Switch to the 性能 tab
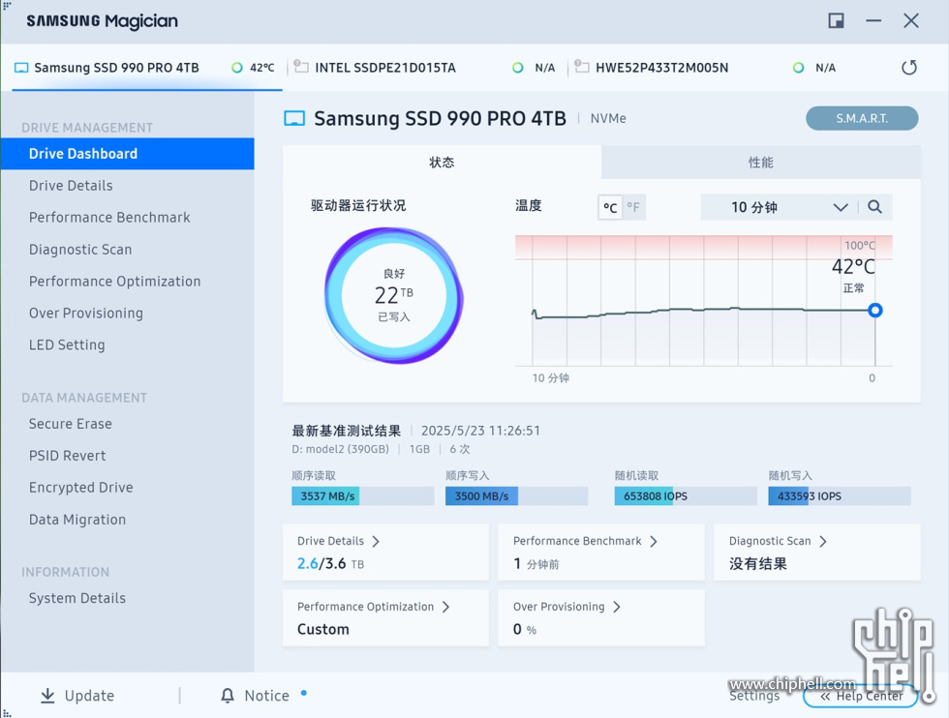The height and width of the screenshot is (718, 949). coord(761,163)
